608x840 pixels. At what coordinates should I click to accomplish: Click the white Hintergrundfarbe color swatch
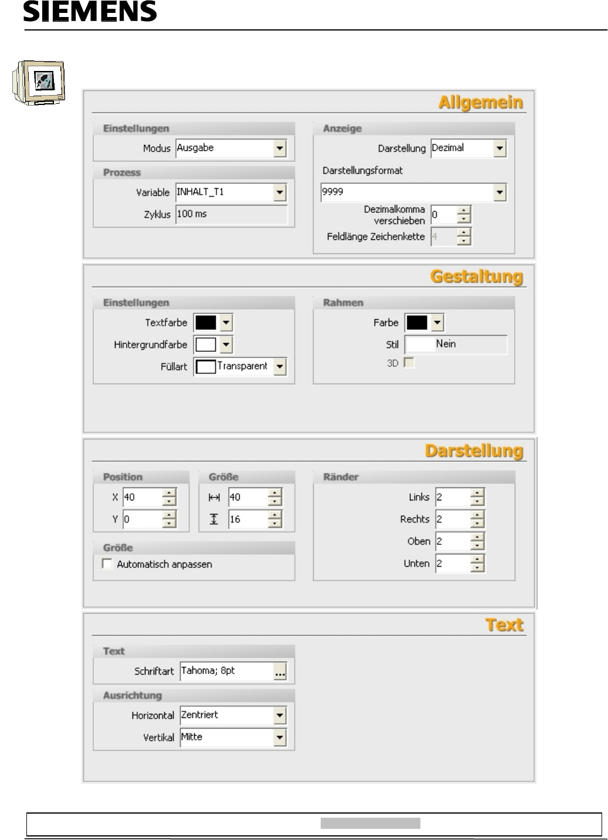(x=206, y=345)
